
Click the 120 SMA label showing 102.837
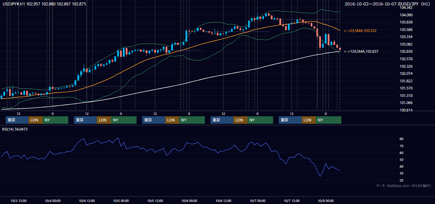[362, 51]
